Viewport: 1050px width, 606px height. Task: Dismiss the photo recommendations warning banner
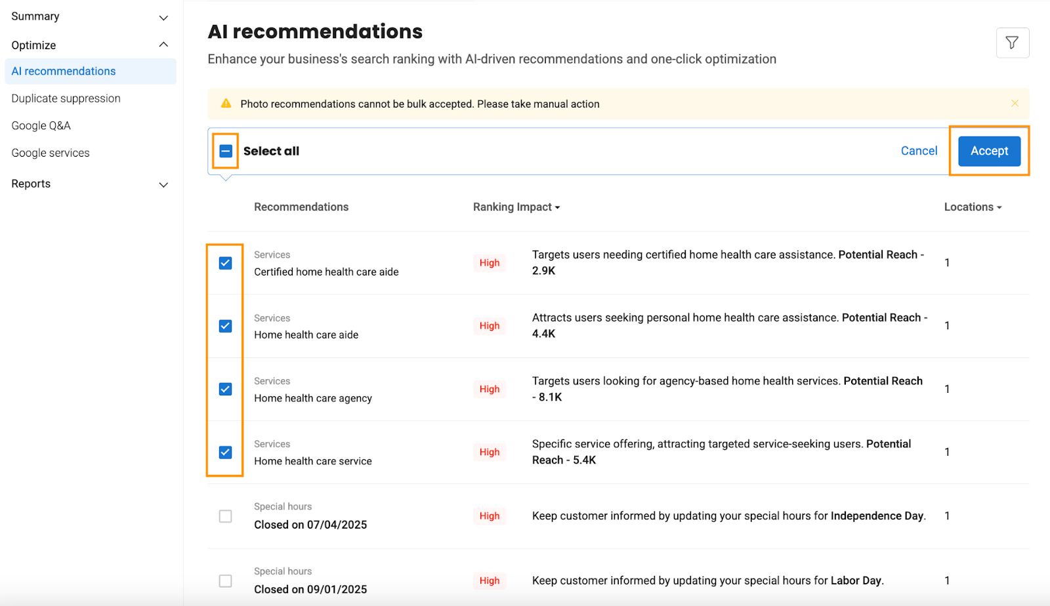(x=1015, y=104)
